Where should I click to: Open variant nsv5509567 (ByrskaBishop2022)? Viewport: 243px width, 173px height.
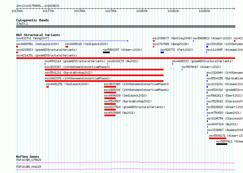128,101
